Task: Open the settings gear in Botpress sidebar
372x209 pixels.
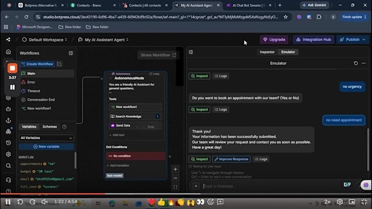Action: 8,154
